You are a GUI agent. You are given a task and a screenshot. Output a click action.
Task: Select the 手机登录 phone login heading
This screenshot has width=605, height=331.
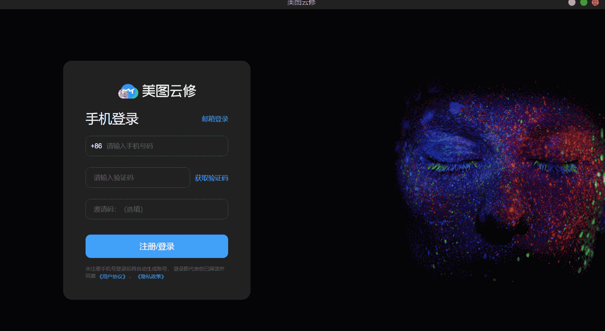[x=112, y=118]
